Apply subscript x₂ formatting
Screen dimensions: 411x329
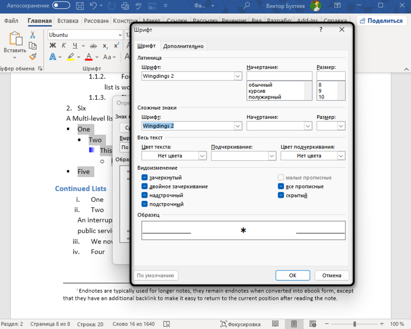[x=105, y=46]
